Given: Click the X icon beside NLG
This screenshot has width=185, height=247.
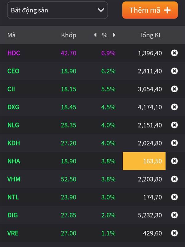Looking at the screenshot, I should click(x=174, y=125).
